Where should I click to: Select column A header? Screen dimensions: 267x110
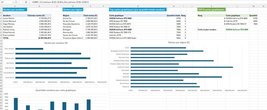pyautogui.click(x=15, y=6)
